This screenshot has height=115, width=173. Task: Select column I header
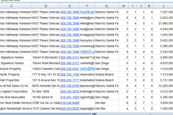point(133,6)
